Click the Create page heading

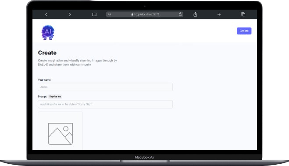(47, 53)
